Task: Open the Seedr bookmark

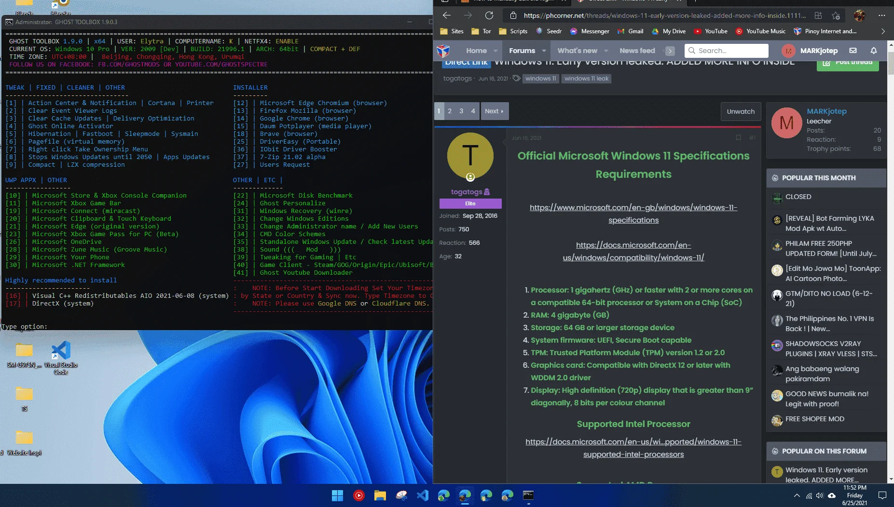Action: tap(549, 31)
